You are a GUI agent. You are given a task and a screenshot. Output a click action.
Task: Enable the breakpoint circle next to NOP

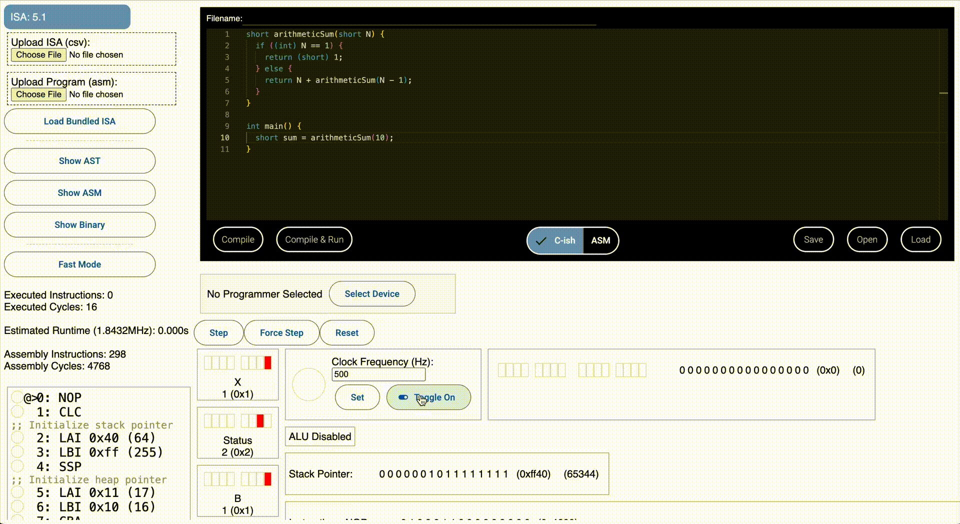point(18,397)
